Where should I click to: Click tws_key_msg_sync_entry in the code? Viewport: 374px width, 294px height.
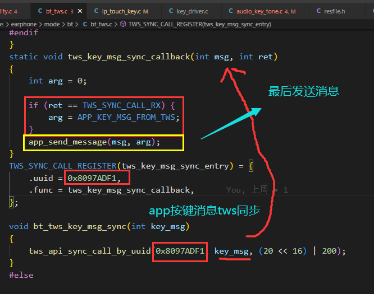tap(175, 166)
